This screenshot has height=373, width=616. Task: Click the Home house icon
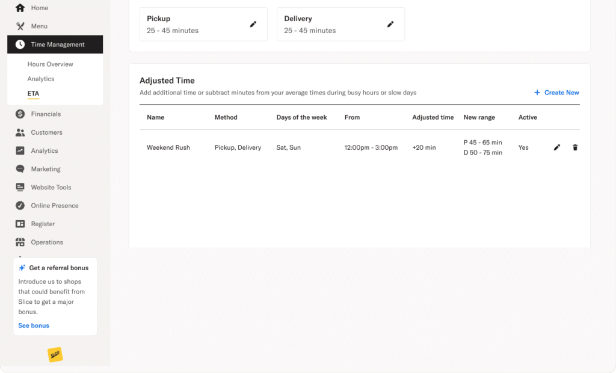pyautogui.click(x=20, y=8)
